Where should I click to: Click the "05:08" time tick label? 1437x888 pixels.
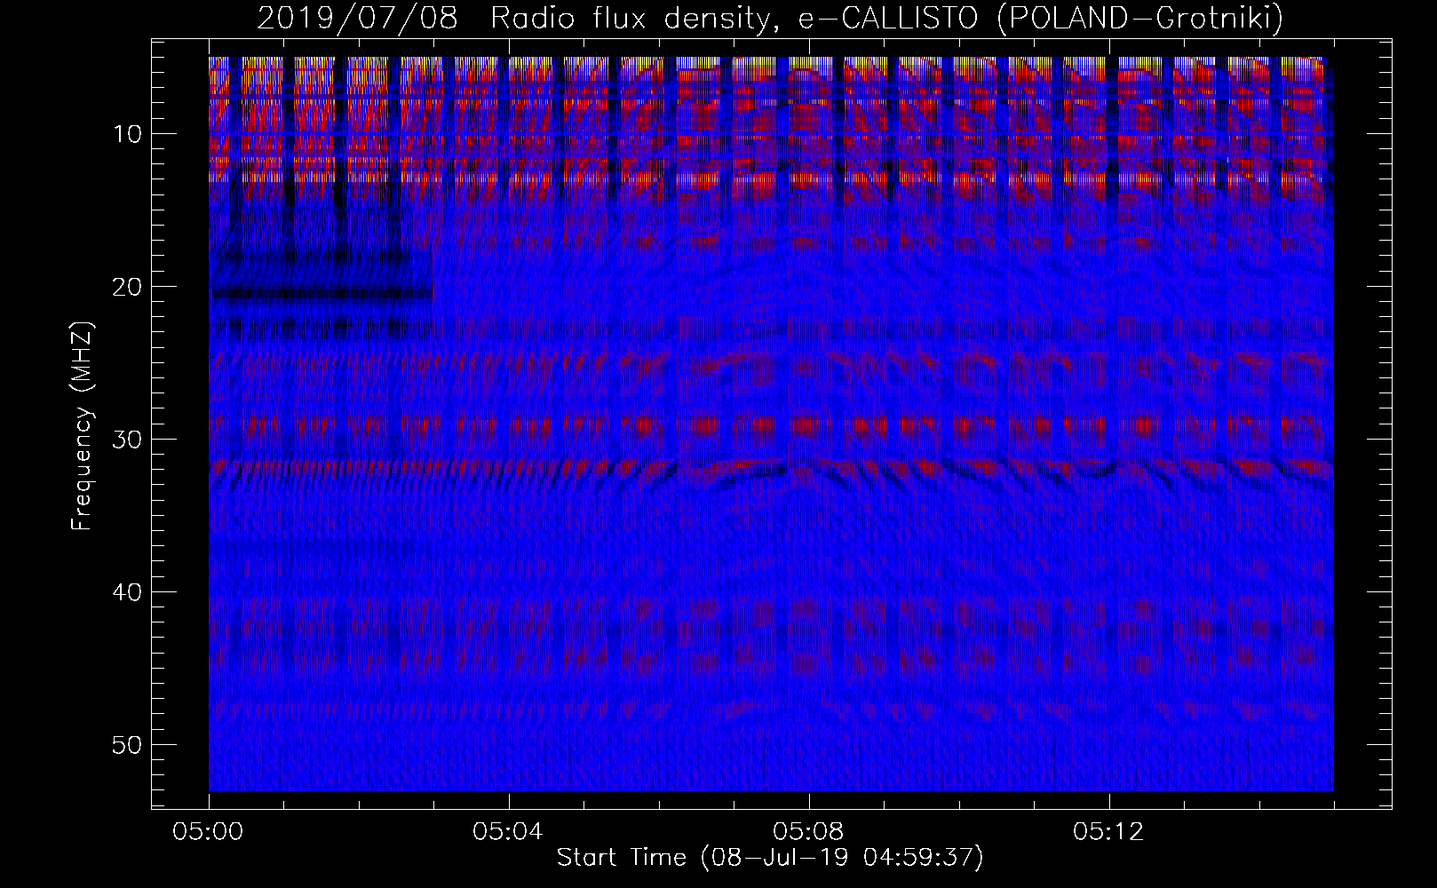coord(809,833)
